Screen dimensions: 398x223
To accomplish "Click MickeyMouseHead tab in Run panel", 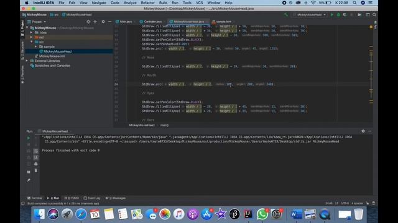I will tap(55, 131).
